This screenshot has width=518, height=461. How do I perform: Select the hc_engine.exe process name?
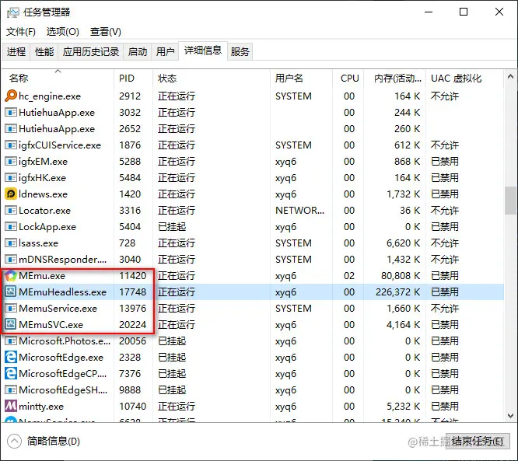coord(50,96)
